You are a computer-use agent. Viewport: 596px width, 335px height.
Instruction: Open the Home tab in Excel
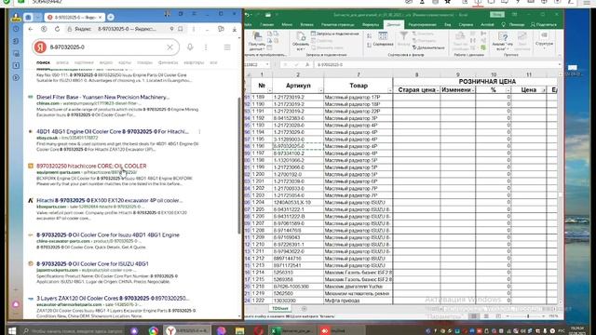click(267, 25)
